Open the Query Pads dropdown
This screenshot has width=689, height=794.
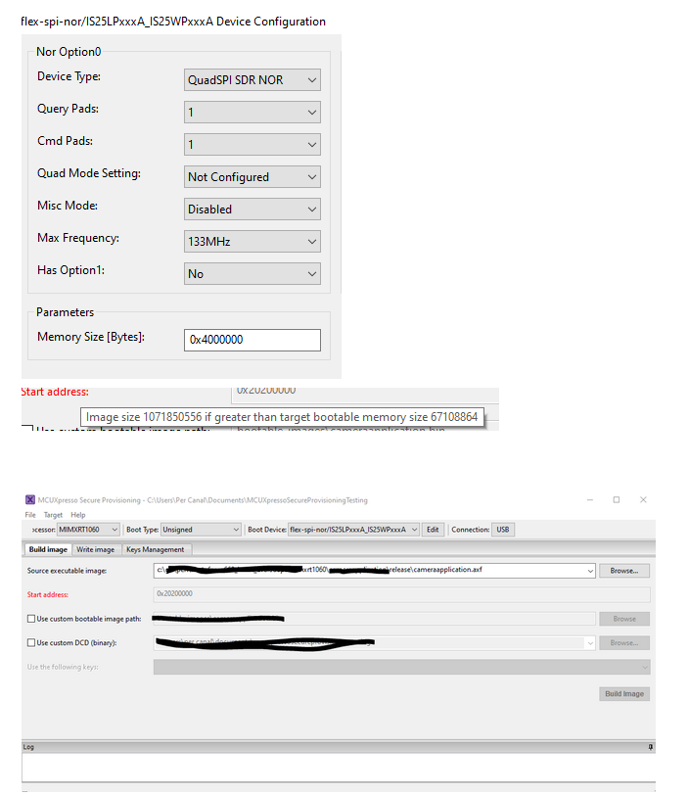click(253, 113)
